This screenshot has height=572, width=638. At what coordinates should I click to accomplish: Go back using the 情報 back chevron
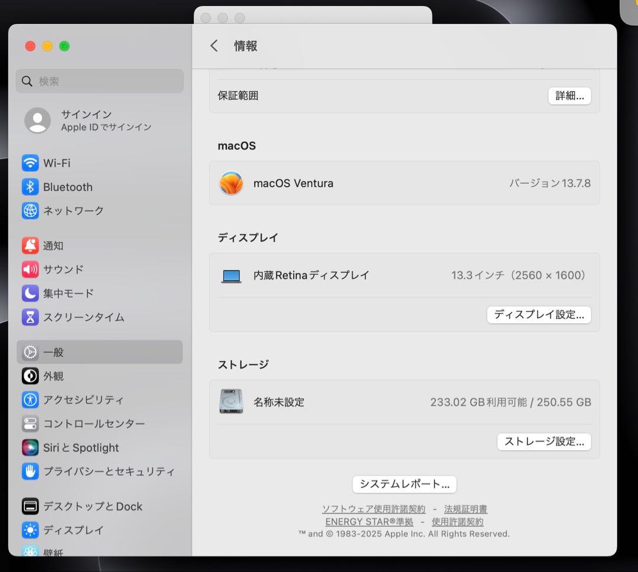[214, 45]
